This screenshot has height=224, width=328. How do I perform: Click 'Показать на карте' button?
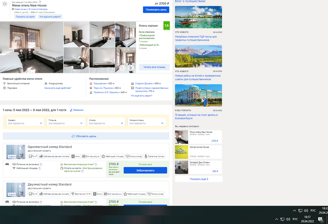25,16
